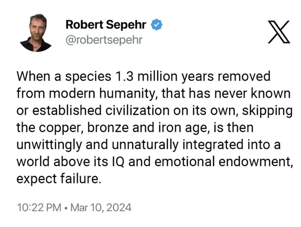Click the Mar 10, 2024 date
Viewport: 301px width, 227px height.
pos(101,208)
